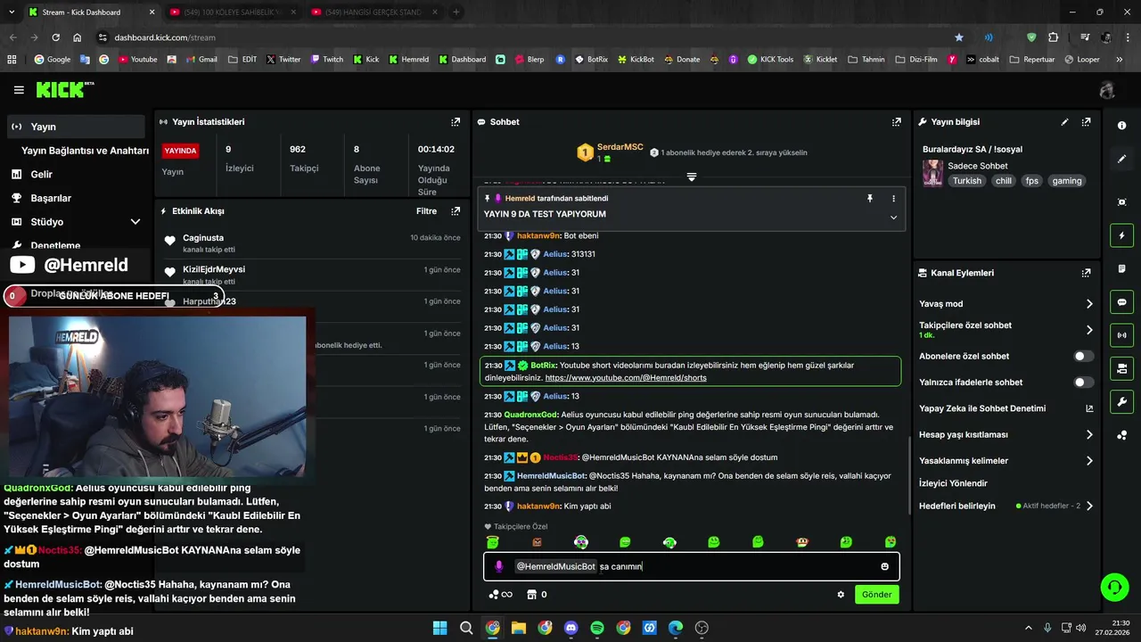Open the emoji picker in chat input
The height and width of the screenshot is (642, 1141).
pyautogui.click(x=884, y=566)
